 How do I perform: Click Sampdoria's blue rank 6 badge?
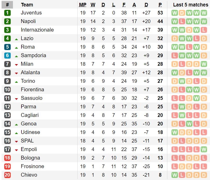click(x=7, y=55)
